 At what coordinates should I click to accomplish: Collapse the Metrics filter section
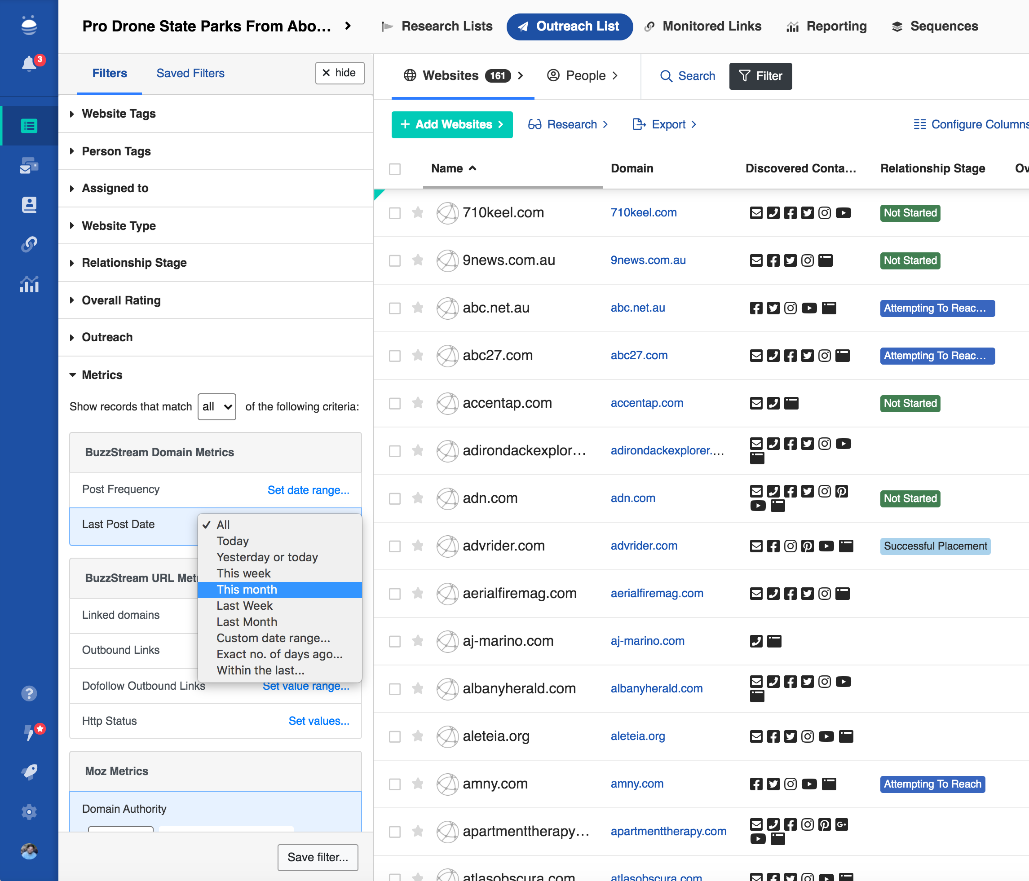point(102,375)
